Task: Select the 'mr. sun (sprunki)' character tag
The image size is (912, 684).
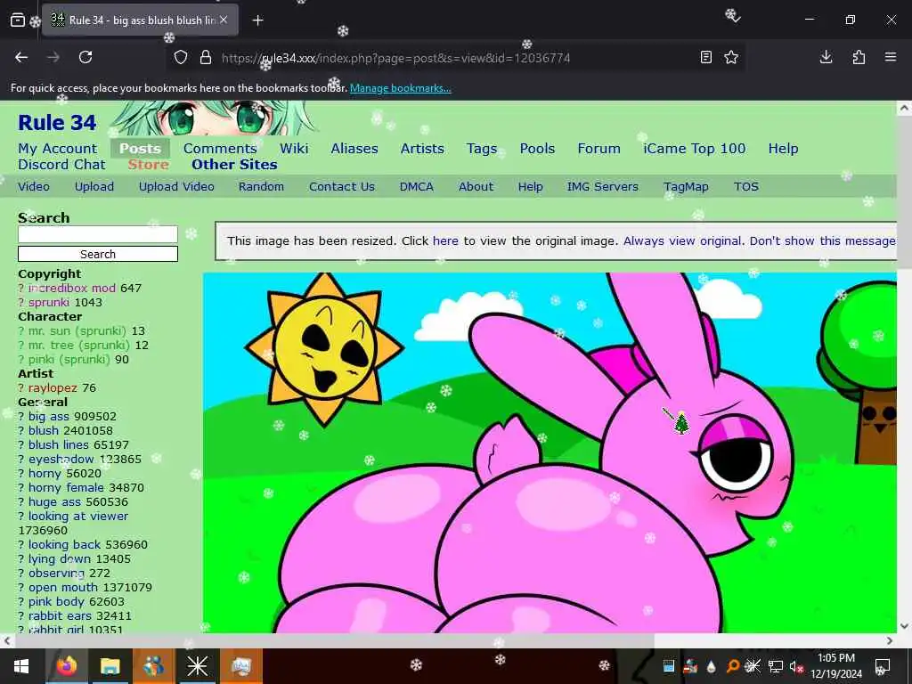Action: [x=77, y=331]
